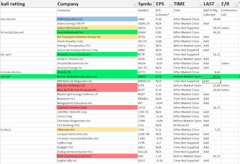Expand the LAST column filter arrow
This screenshot has height=164, width=240.
coord(218,4)
